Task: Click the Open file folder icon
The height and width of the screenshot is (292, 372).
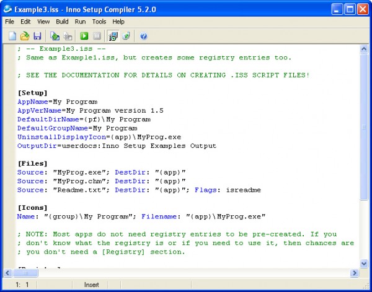Action: (x=25, y=36)
